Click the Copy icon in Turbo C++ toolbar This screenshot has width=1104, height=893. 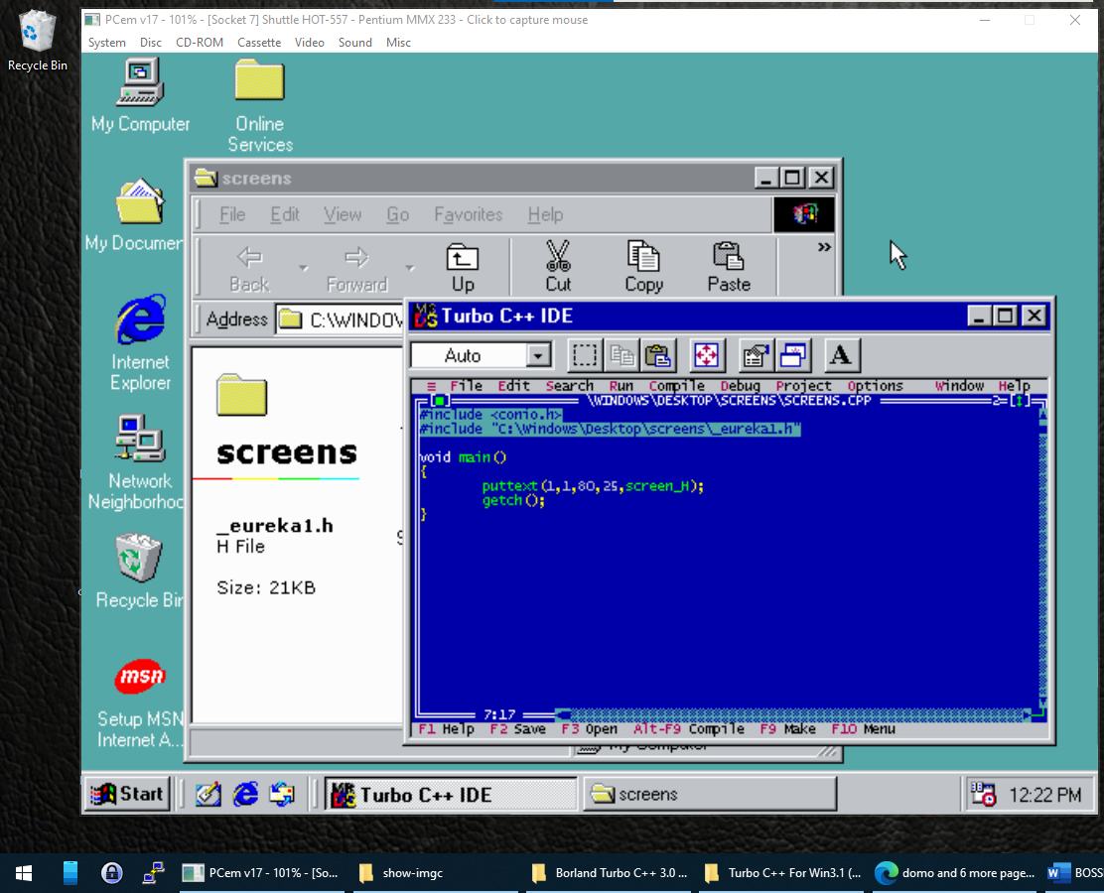point(621,355)
